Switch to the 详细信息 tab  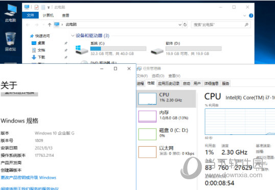pos(211,83)
